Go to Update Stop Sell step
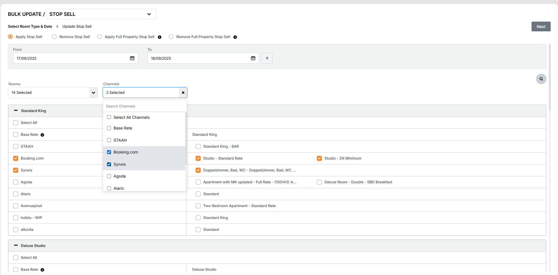The width and height of the screenshot is (558, 275). point(77,26)
